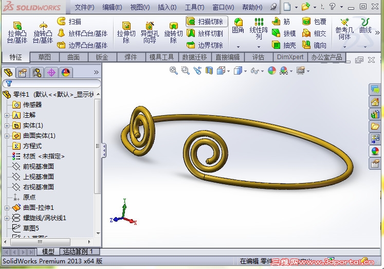Click the 边界切除 boundary cut tool
The height and width of the screenshot is (269, 384).
pyautogui.click(x=205, y=45)
